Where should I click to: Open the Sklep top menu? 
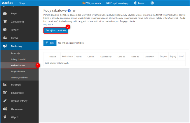[22, 3]
